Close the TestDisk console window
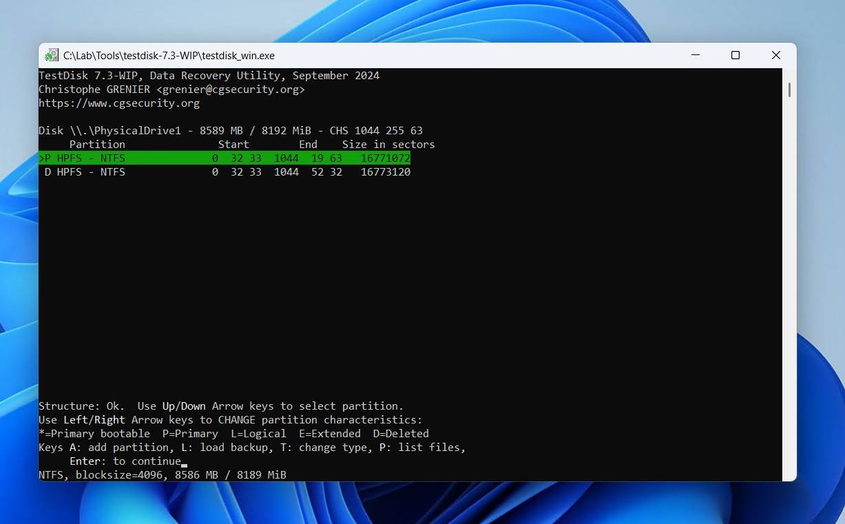Image resolution: width=845 pixels, height=524 pixels. (x=775, y=55)
